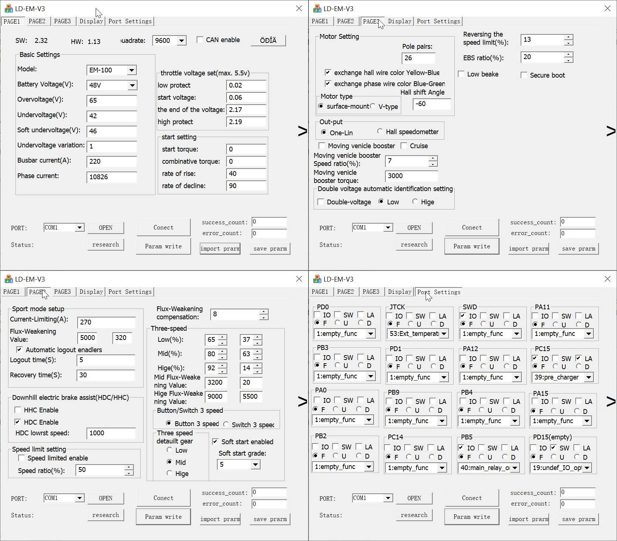Open JTCK function dropdown showing 53:Ext_temperat
Image resolution: width=617 pixels, height=541 pixels.
point(444,334)
